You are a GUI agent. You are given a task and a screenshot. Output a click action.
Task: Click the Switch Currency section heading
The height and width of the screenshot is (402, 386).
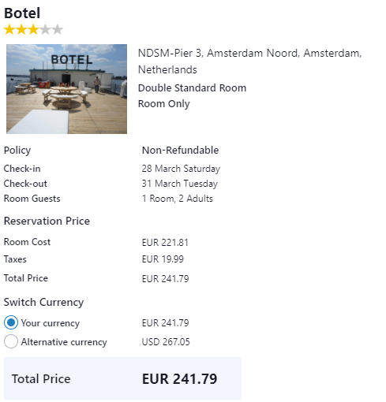tap(43, 302)
